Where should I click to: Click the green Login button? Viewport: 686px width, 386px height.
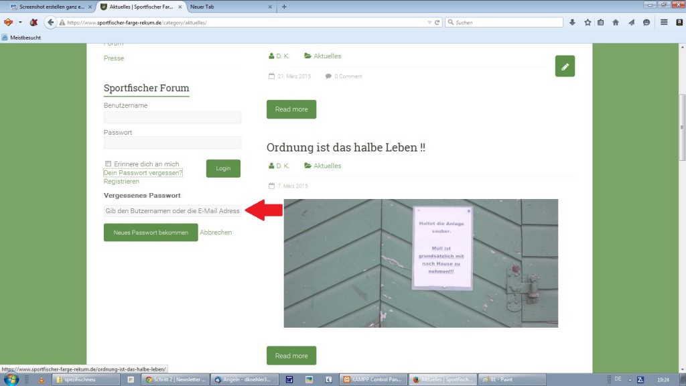pos(223,168)
